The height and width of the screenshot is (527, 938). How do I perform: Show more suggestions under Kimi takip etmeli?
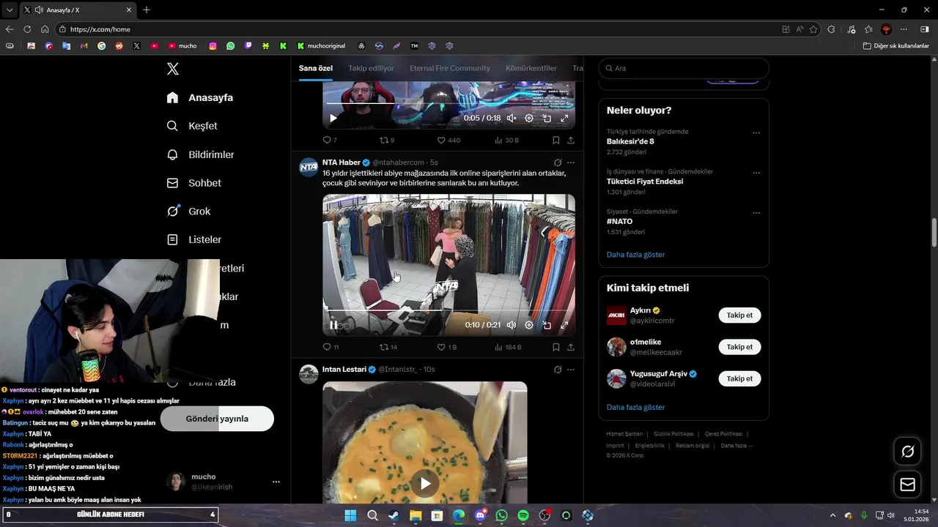tap(636, 407)
